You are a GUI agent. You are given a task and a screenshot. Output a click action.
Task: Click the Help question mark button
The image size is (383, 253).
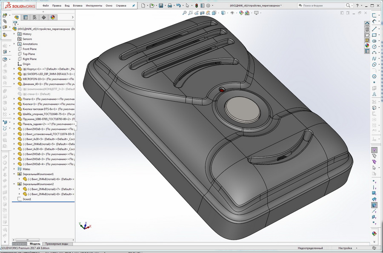click(x=357, y=5)
